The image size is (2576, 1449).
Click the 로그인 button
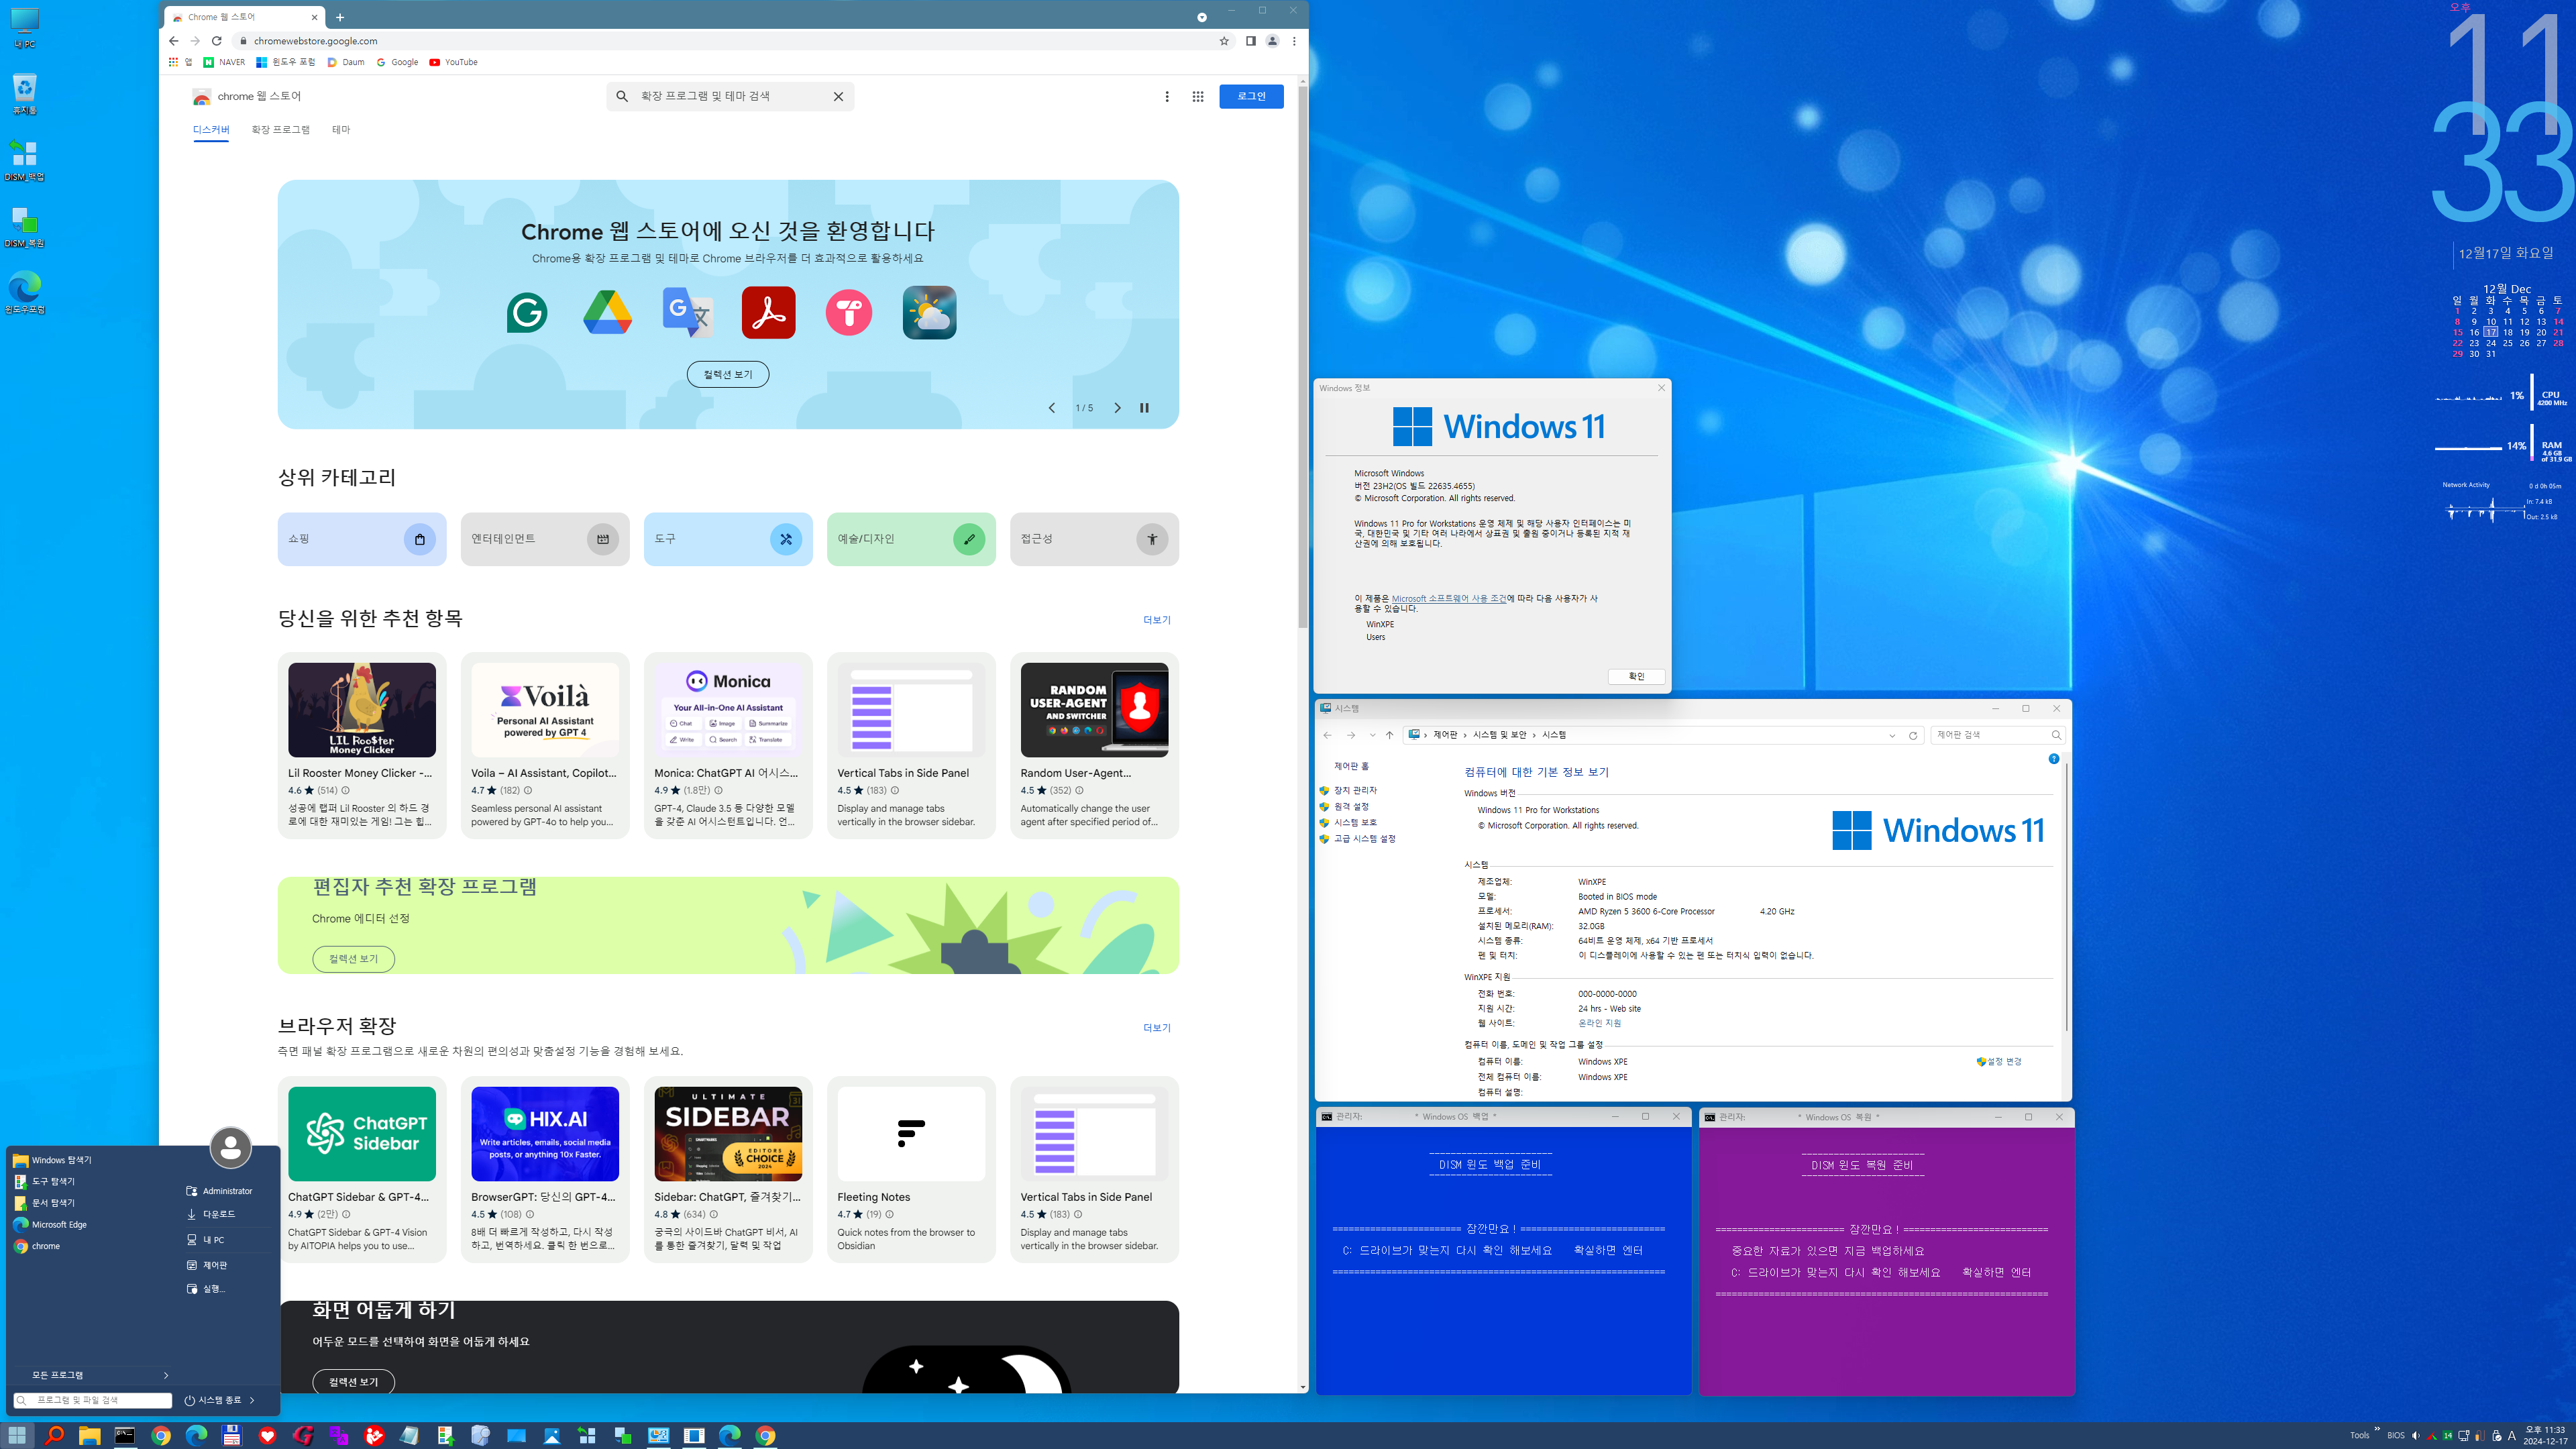click(x=1251, y=97)
